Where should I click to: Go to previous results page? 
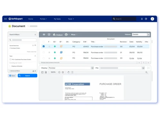139,63
